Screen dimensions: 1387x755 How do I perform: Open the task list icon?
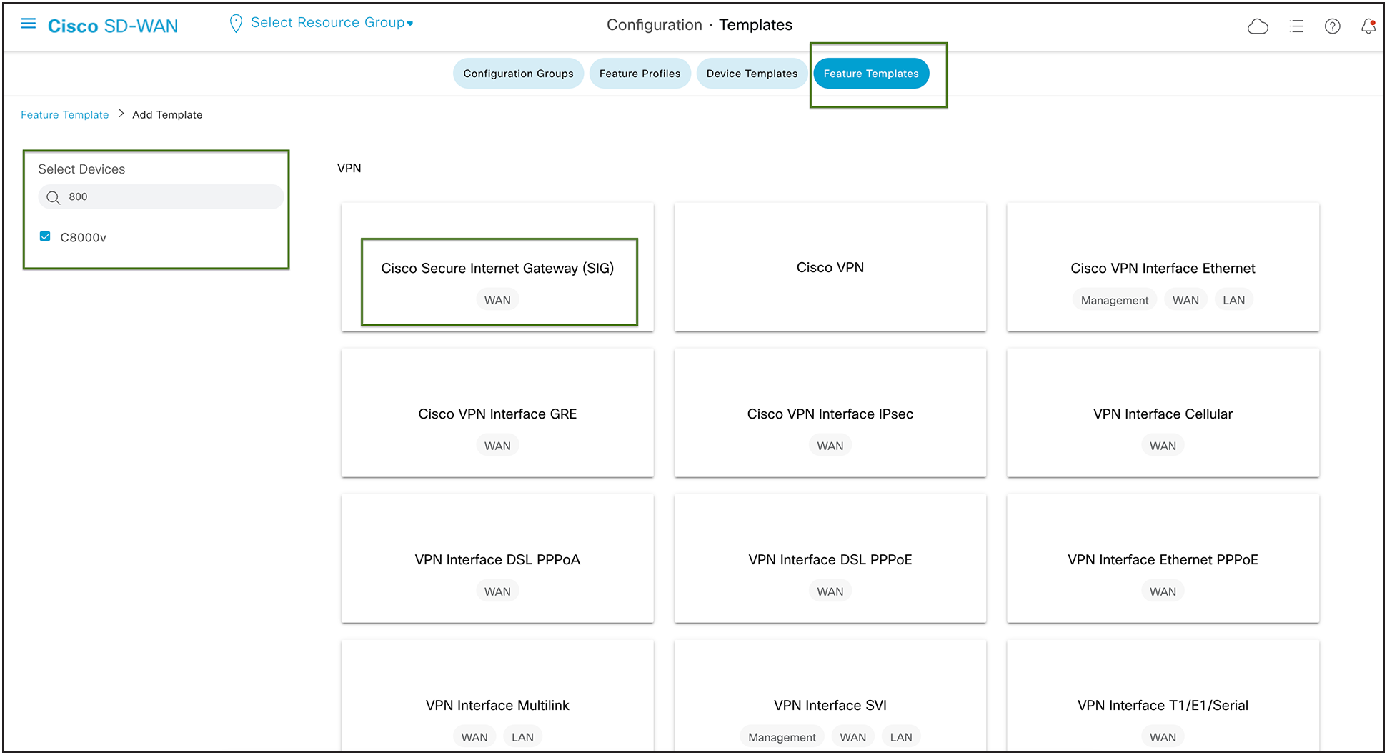tap(1297, 26)
